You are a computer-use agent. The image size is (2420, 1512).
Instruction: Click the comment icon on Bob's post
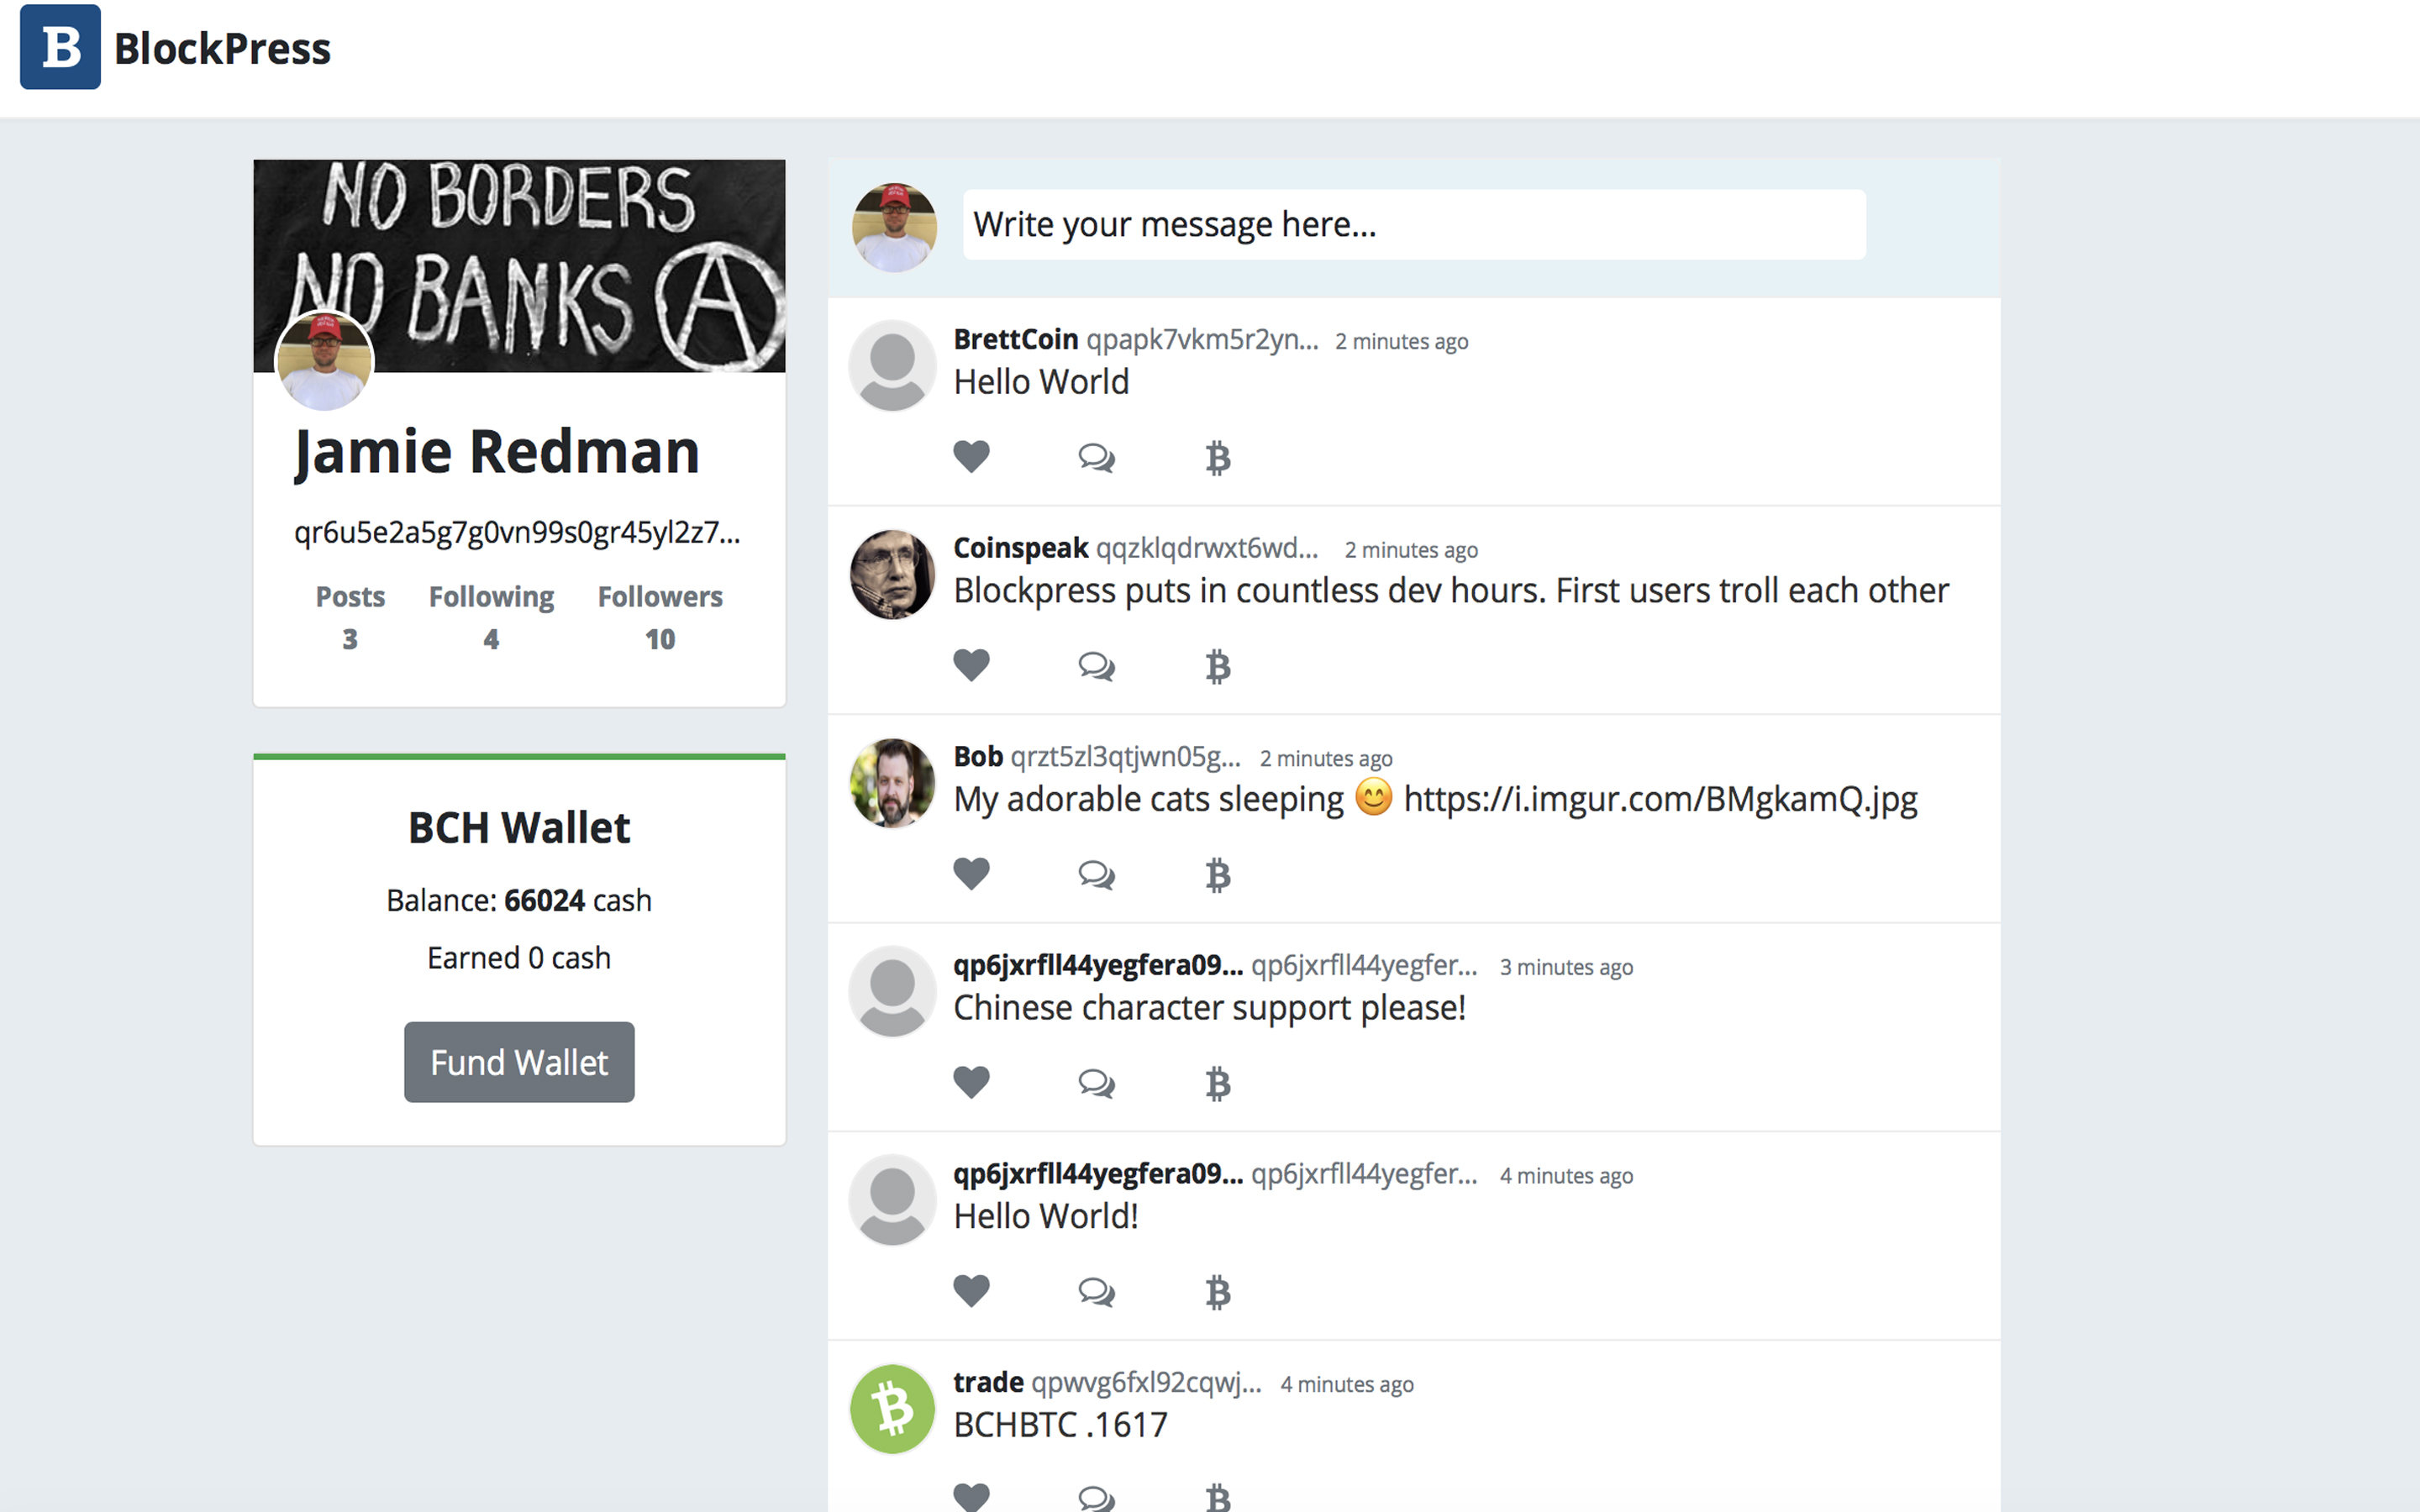point(1096,874)
